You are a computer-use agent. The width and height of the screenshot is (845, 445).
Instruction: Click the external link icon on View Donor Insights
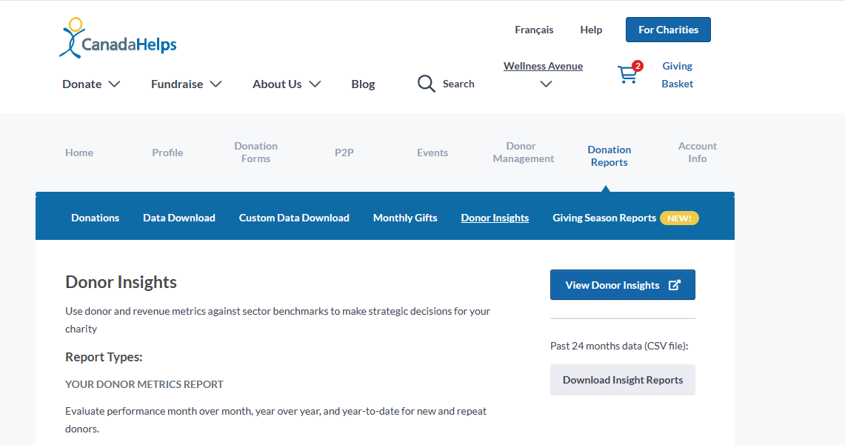[x=674, y=285]
